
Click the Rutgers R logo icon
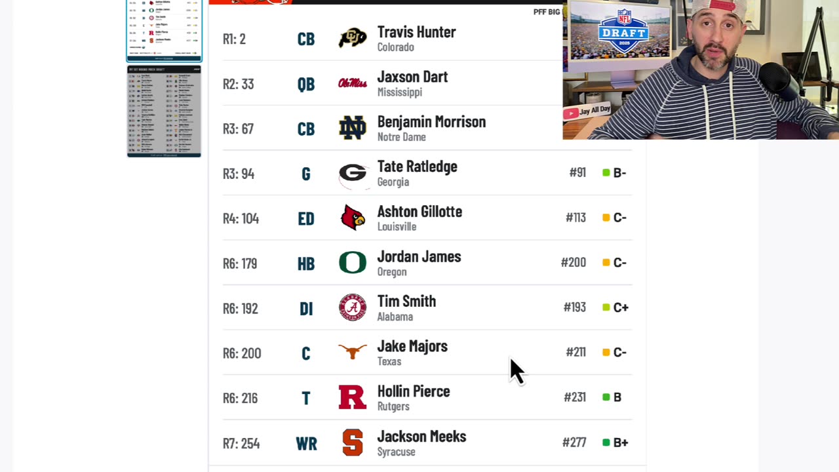(x=353, y=397)
